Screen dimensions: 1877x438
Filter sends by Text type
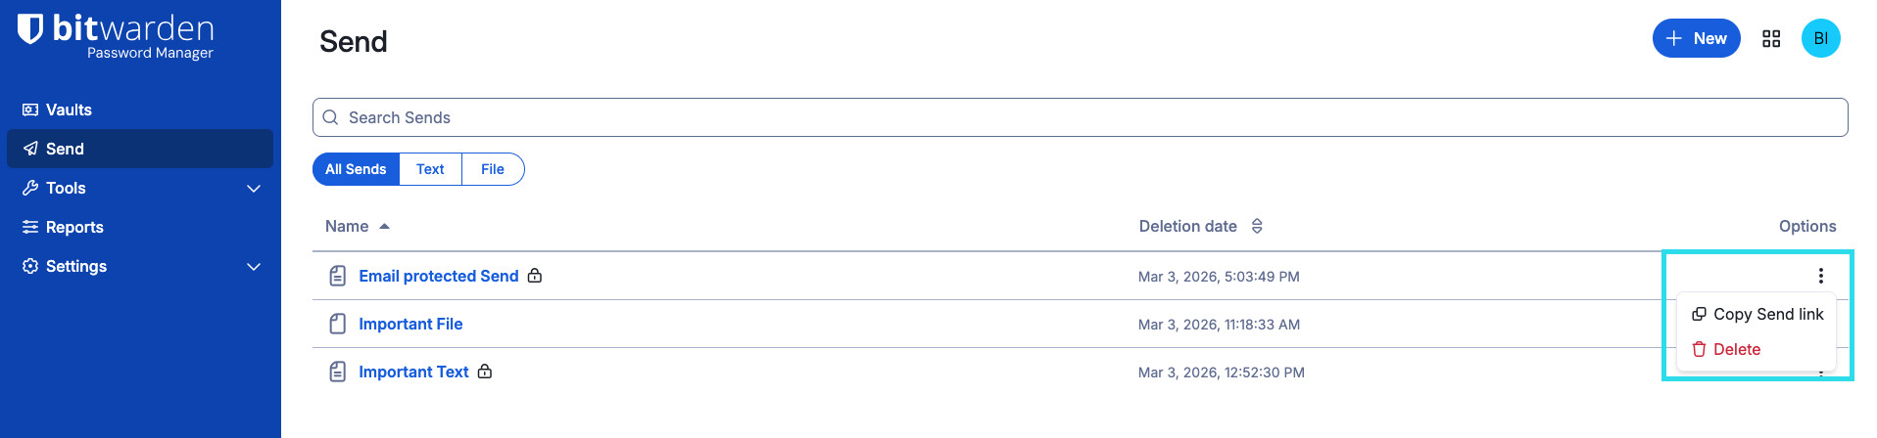tap(430, 169)
